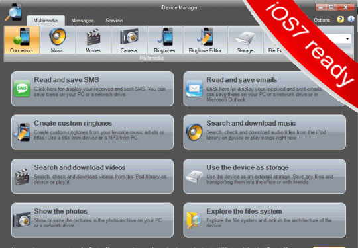This screenshot has width=358, height=248.
Task: Click the blue info icon
Action: (x=351, y=19)
